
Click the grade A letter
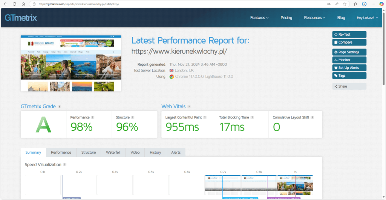tap(43, 125)
